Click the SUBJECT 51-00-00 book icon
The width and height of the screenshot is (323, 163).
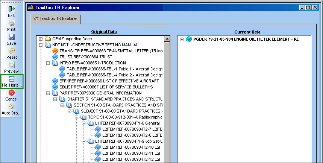(76, 111)
